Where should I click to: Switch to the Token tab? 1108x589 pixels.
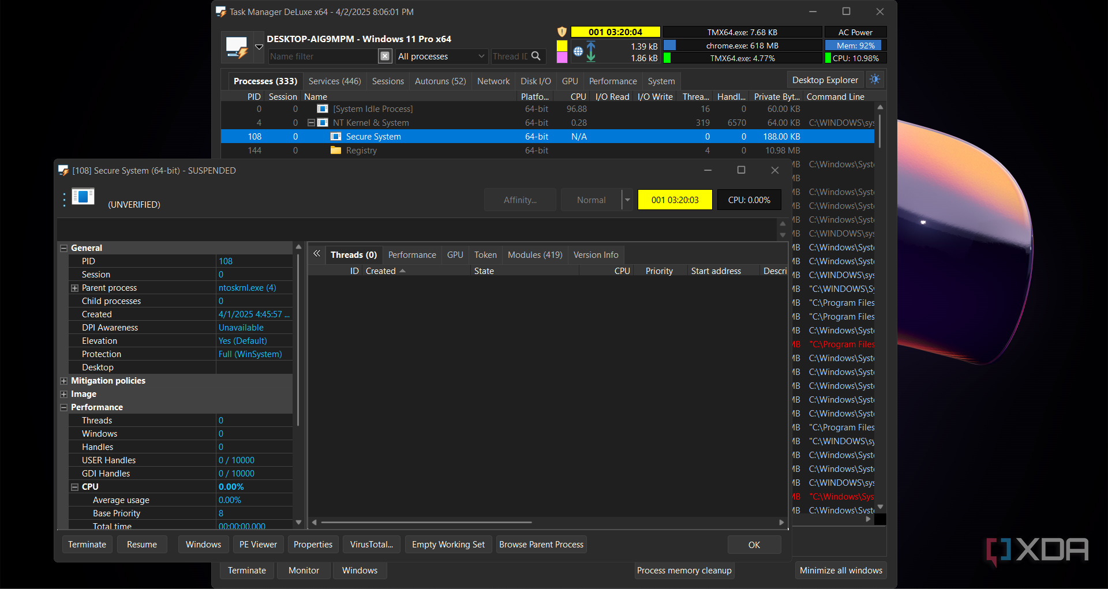[485, 255]
